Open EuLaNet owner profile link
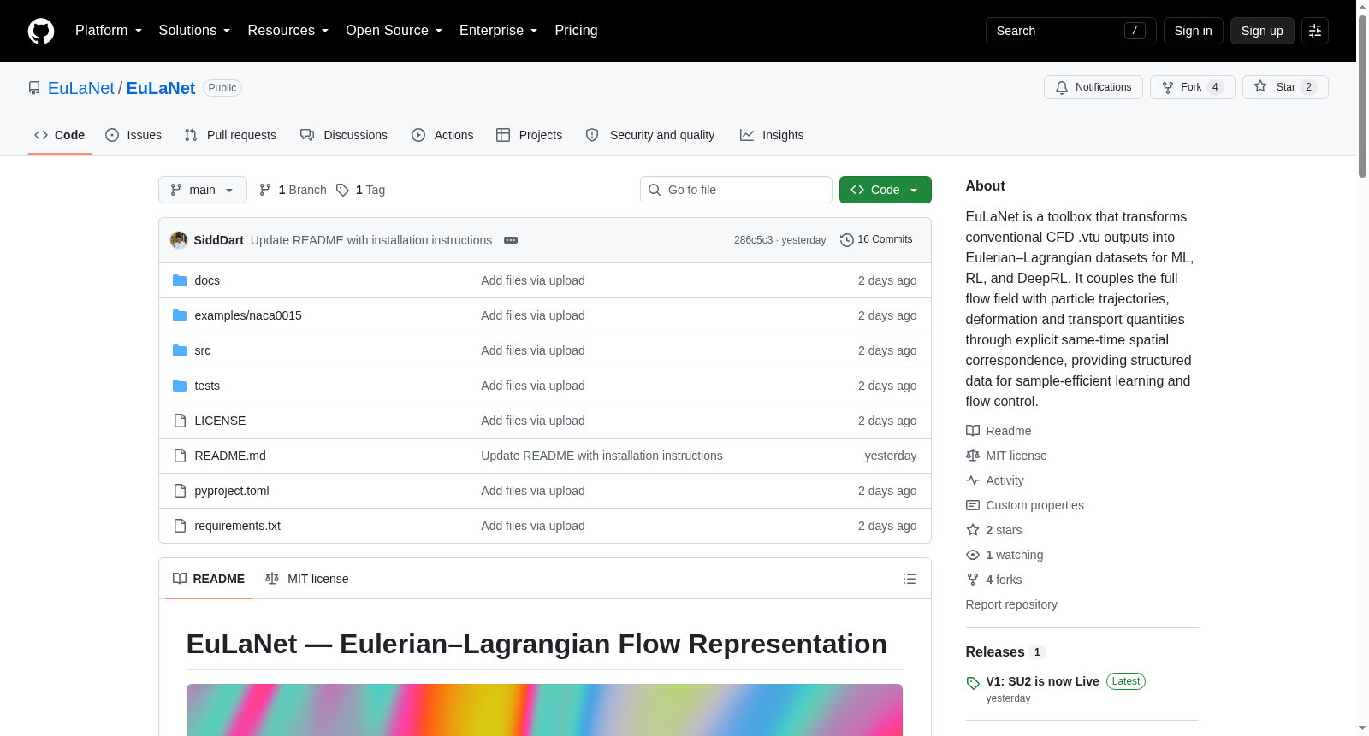 (81, 88)
